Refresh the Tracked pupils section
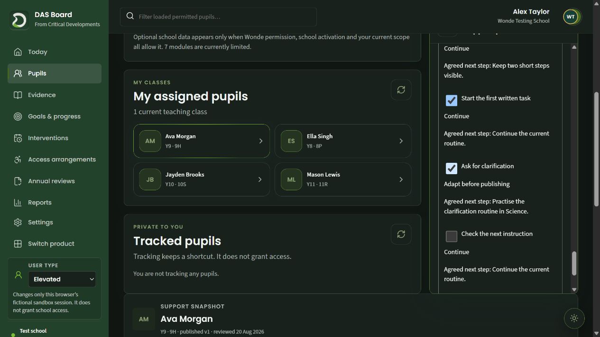Viewport: 600px width, 337px height. [401, 234]
